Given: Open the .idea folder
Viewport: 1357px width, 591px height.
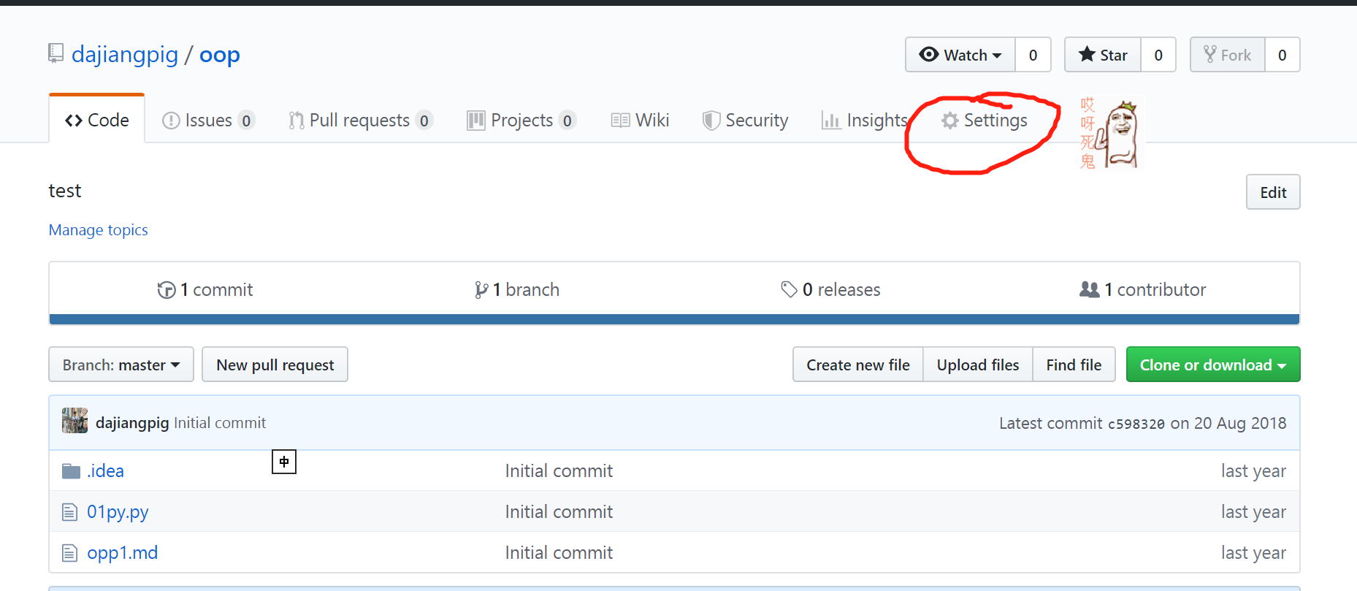Looking at the screenshot, I should click(106, 471).
